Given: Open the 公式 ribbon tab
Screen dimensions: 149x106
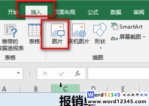Looking at the screenshot, I should (x=93, y=12).
